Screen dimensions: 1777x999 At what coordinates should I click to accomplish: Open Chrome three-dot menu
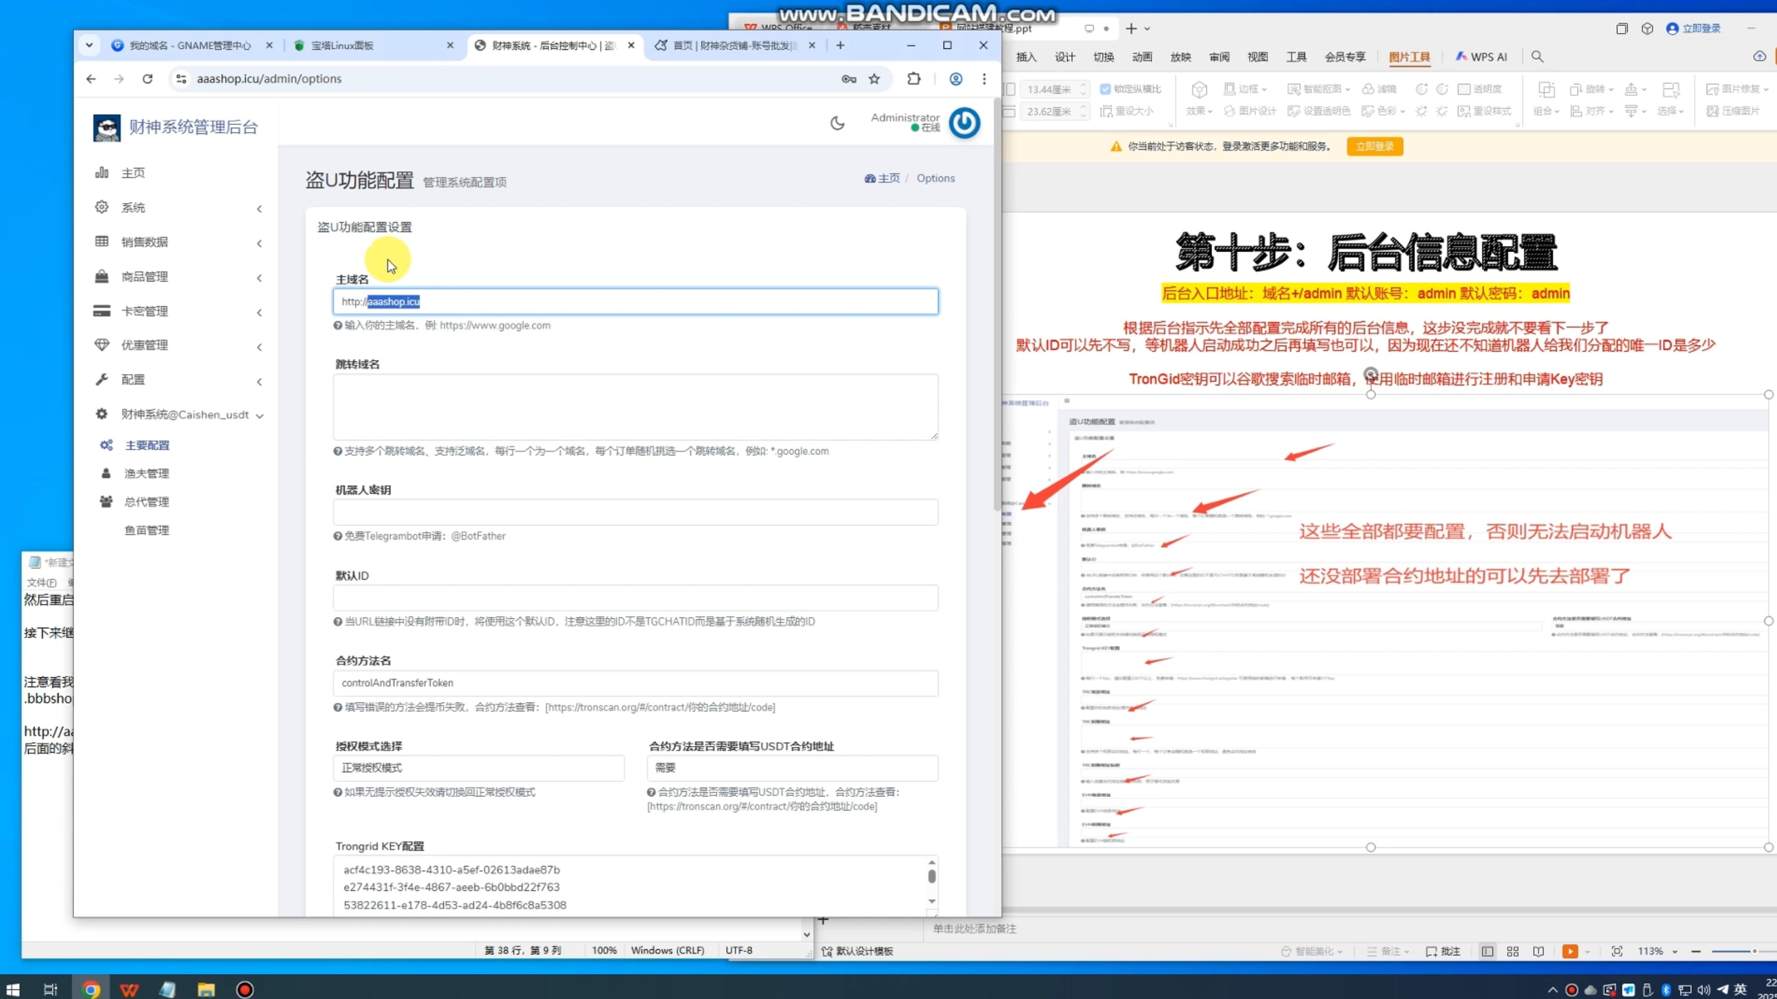[984, 79]
